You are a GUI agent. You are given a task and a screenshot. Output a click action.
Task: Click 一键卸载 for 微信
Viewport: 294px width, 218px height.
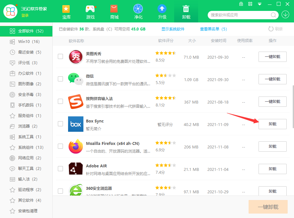(x=273, y=79)
